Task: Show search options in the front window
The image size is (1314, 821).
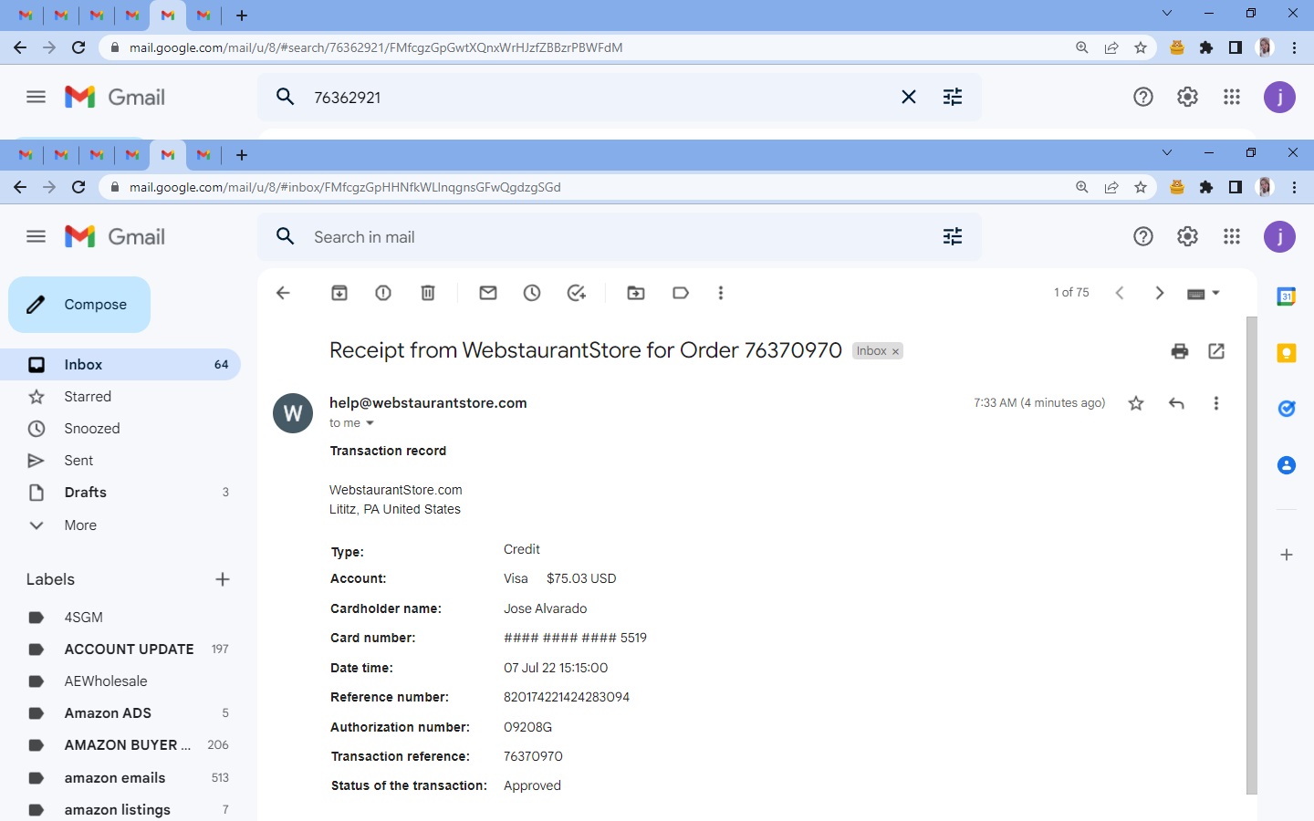Action: 953,237
